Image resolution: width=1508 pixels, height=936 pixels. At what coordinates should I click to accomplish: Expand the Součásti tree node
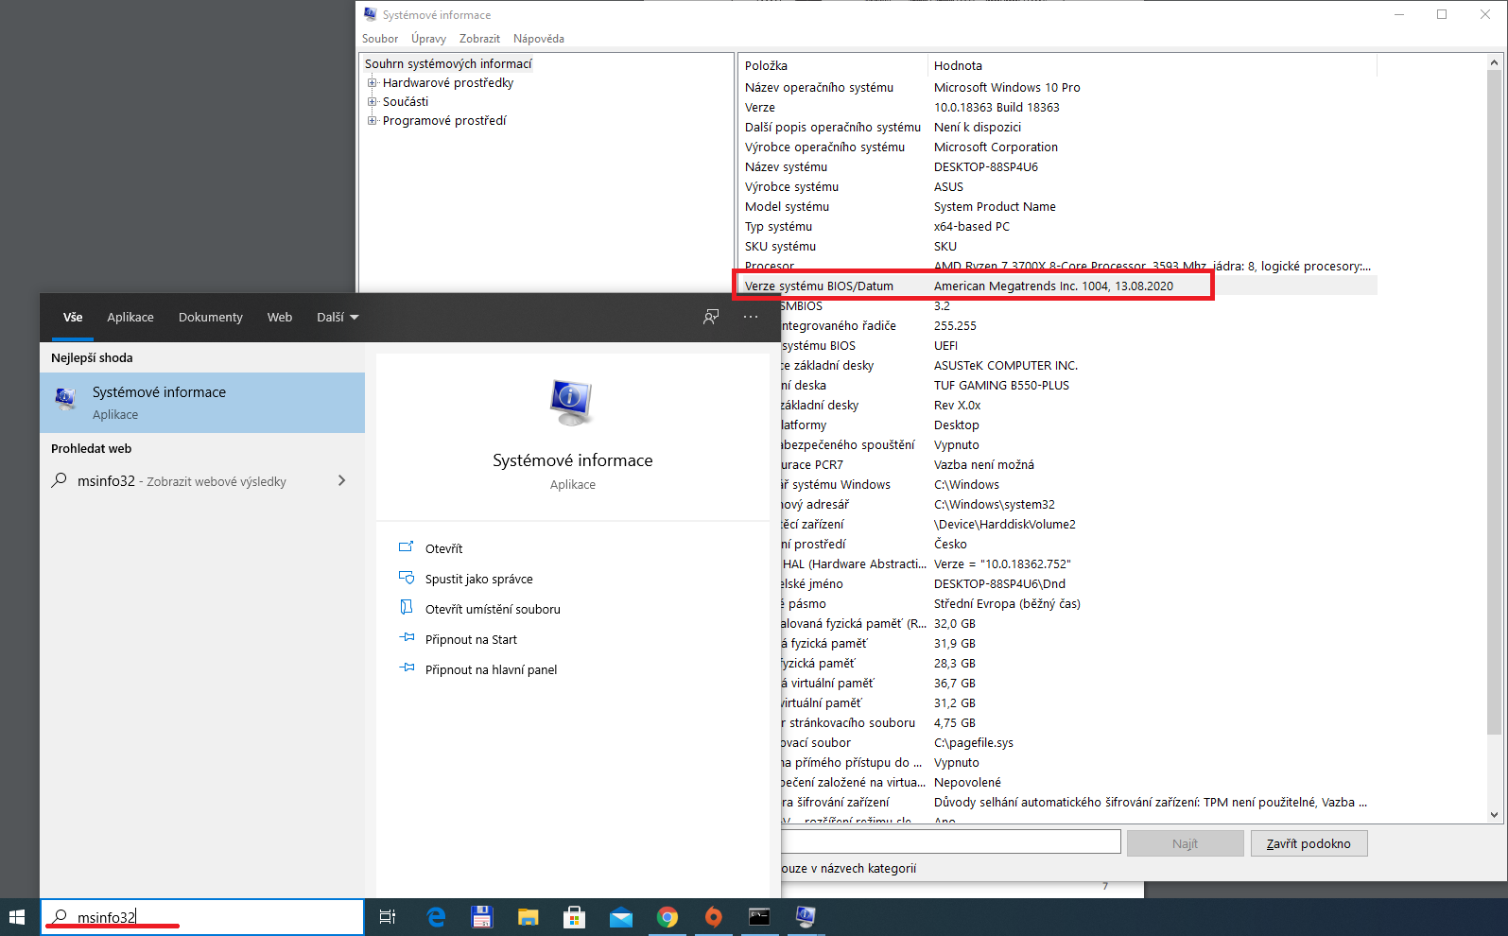373,102
